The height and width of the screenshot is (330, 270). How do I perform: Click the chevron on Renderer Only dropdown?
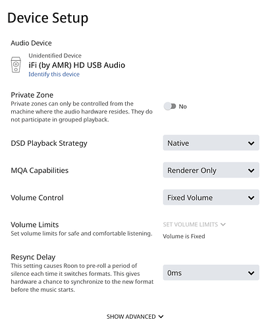(251, 171)
